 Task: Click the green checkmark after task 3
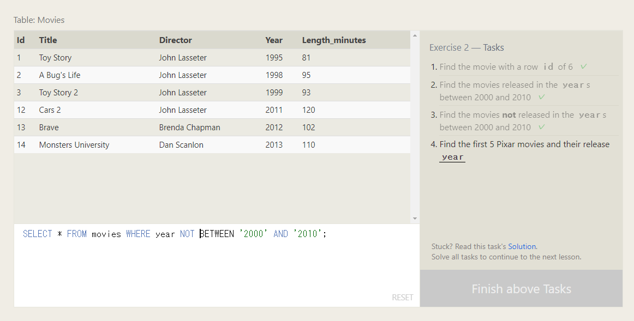[x=542, y=127]
